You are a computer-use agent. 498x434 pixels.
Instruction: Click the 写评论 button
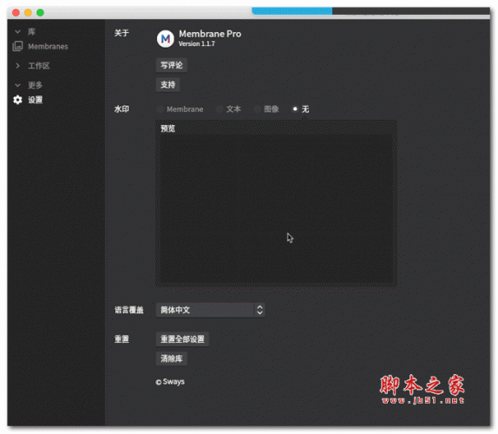(172, 65)
